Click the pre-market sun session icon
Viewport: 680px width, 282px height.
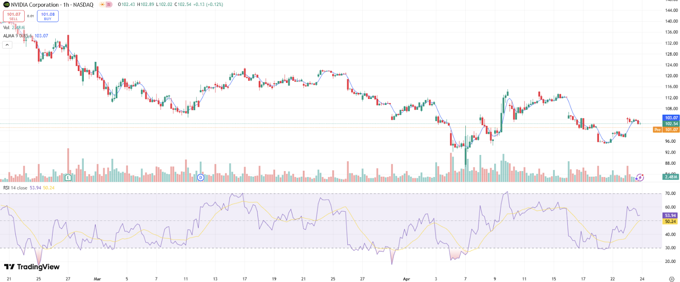tap(102, 5)
